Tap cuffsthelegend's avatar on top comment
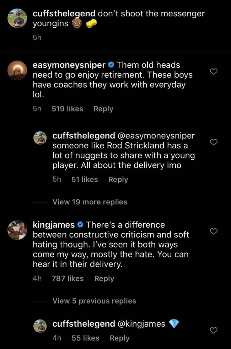Image resolution: width=231 pixels, height=349 pixels. pos(17,18)
